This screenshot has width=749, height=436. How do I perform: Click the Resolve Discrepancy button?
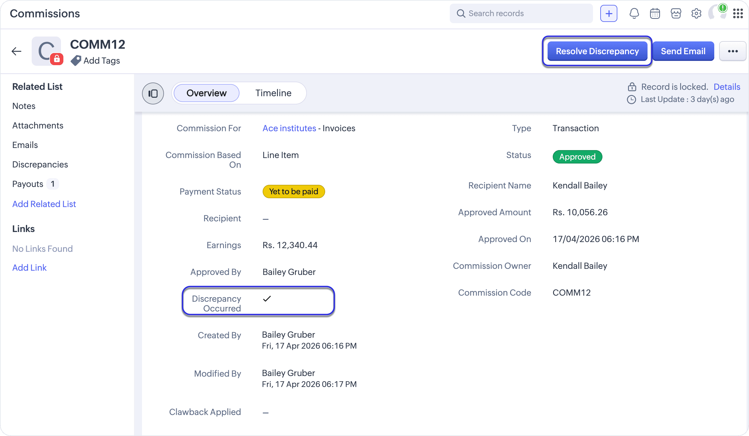pyautogui.click(x=597, y=51)
